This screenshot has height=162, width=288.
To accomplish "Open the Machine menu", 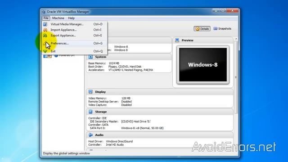I will pyautogui.click(x=58, y=18).
